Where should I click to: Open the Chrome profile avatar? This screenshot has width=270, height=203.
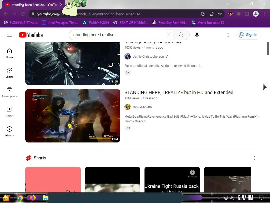(256, 14)
